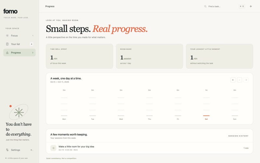This screenshot has height=163, width=260.
Task: Click the fomo logo
Action: pyautogui.click(x=10, y=11)
